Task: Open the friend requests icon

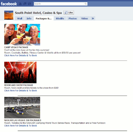Action: [20, 4]
